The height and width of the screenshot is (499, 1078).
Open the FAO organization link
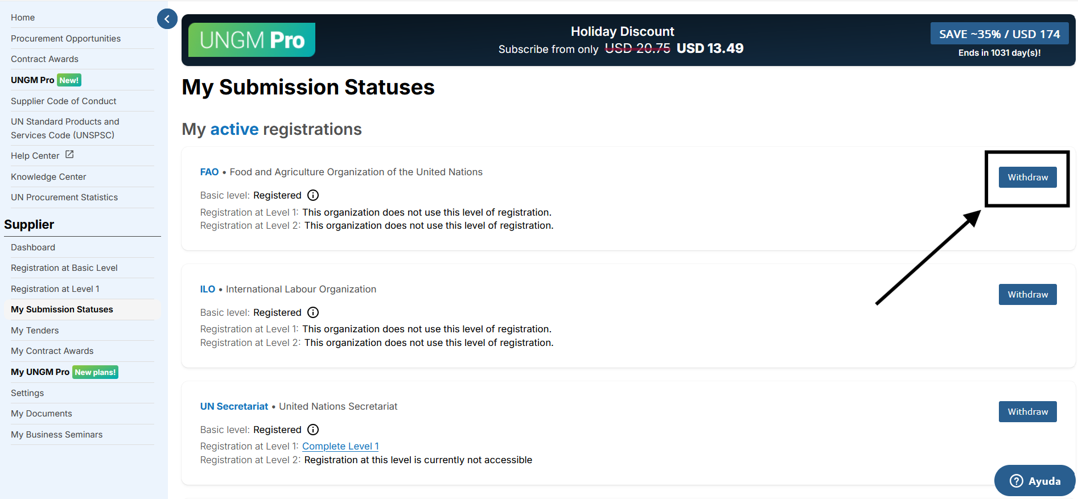209,172
